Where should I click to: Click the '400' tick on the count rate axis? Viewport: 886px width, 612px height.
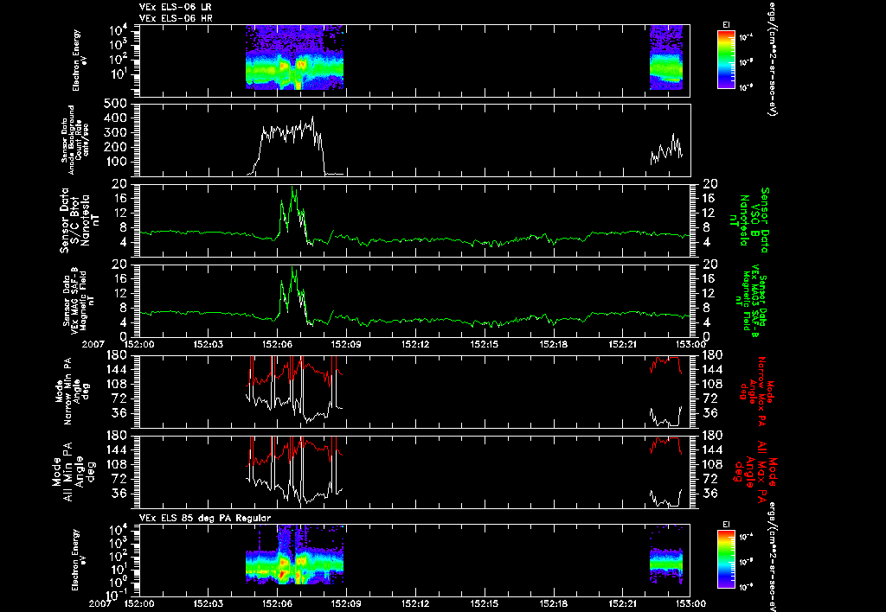117,118
